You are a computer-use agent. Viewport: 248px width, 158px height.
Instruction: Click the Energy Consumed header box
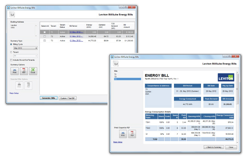point(188,99)
